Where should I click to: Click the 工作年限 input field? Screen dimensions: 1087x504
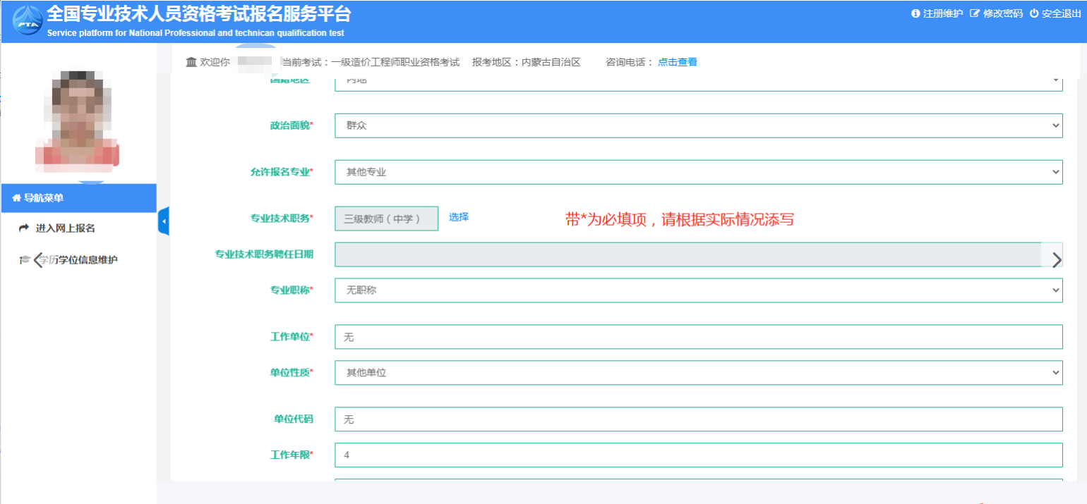click(x=698, y=455)
